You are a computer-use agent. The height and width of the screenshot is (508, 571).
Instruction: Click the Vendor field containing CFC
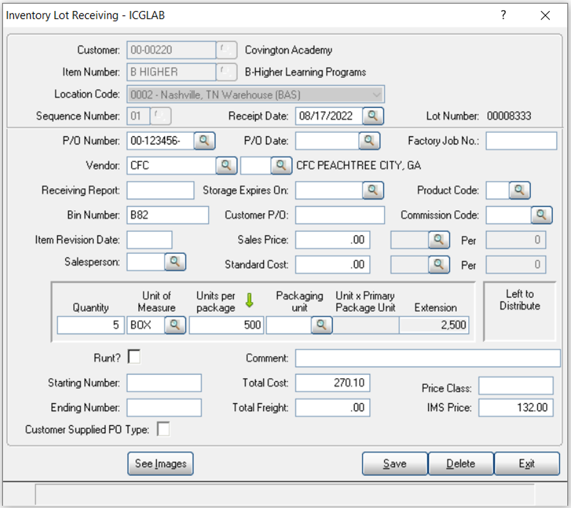pos(171,166)
